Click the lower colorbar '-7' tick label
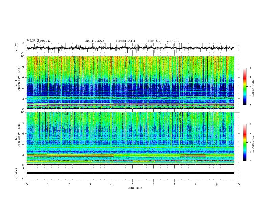268x207 pixels. point(250,161)
